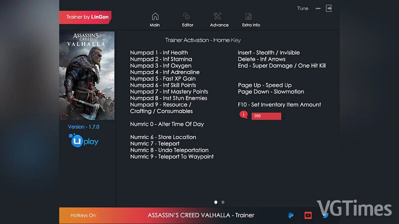Click Numric 0 - Alter Time Of Day
The image size is (399, 224).
[x=167, y=124]
